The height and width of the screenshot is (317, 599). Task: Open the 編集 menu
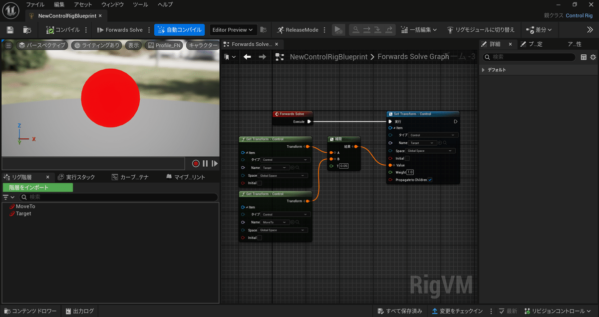59,4
